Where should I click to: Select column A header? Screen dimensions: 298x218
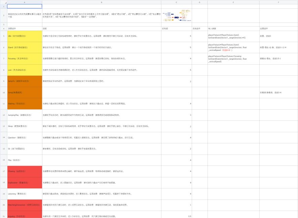click(25, 2)
